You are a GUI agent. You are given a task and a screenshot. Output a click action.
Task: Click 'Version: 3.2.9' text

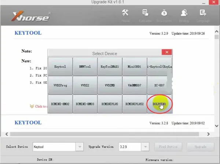pyautogui.click(x=159, y=34)
